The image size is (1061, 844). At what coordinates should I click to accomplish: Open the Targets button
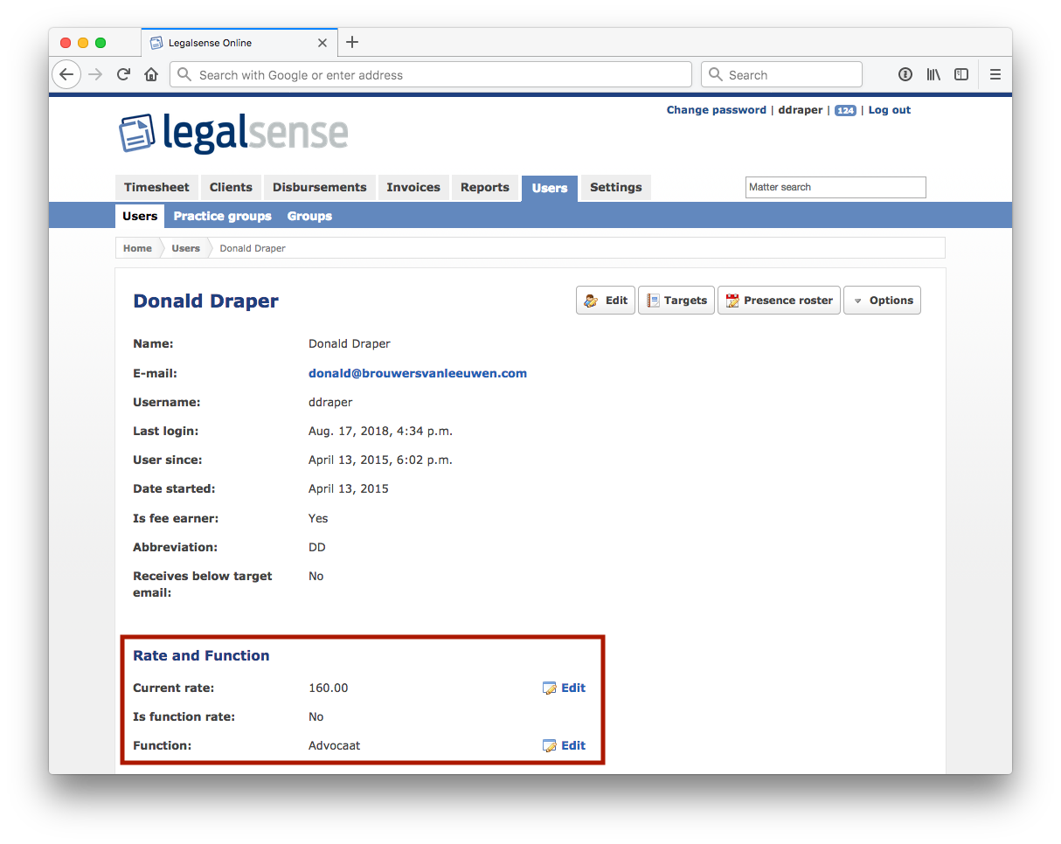[x=676, y=301]
